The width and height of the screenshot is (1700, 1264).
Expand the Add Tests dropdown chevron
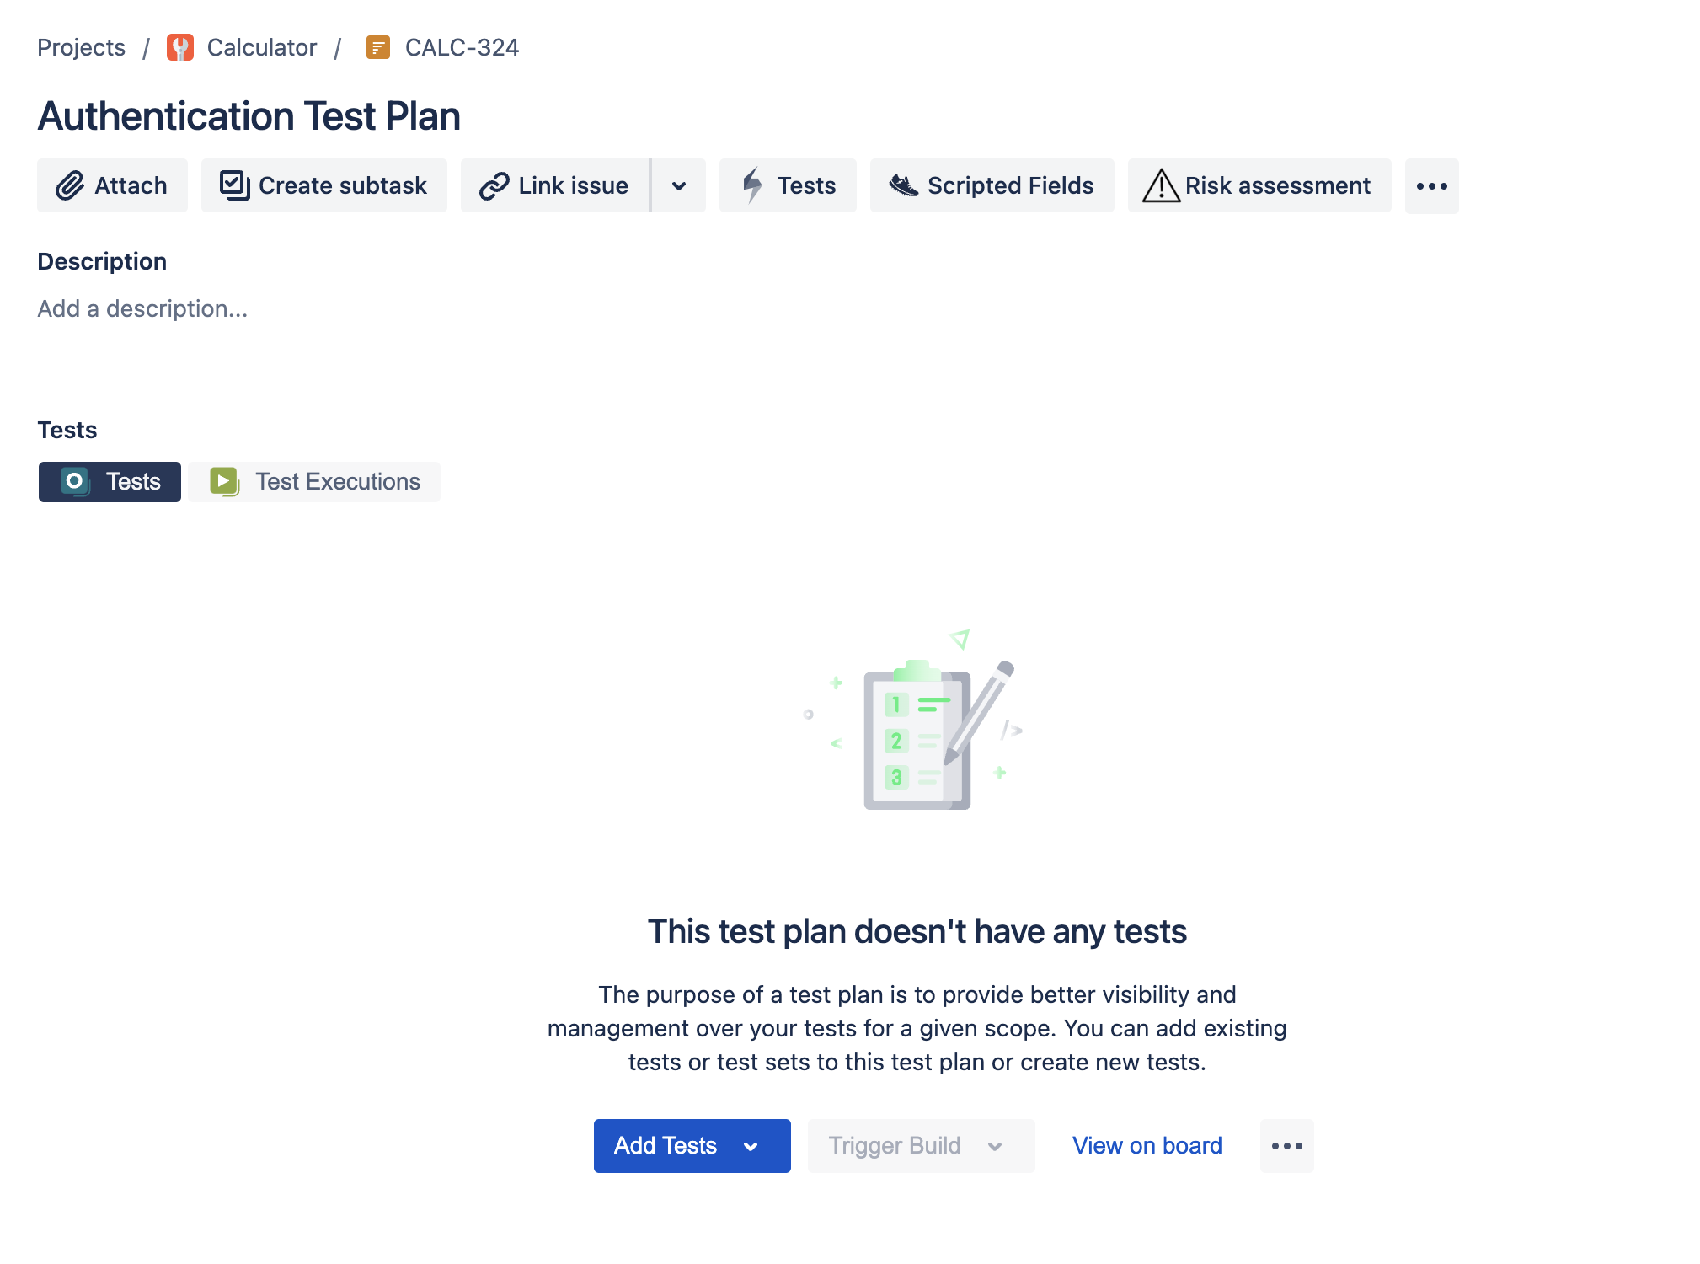pos(751,1146)
